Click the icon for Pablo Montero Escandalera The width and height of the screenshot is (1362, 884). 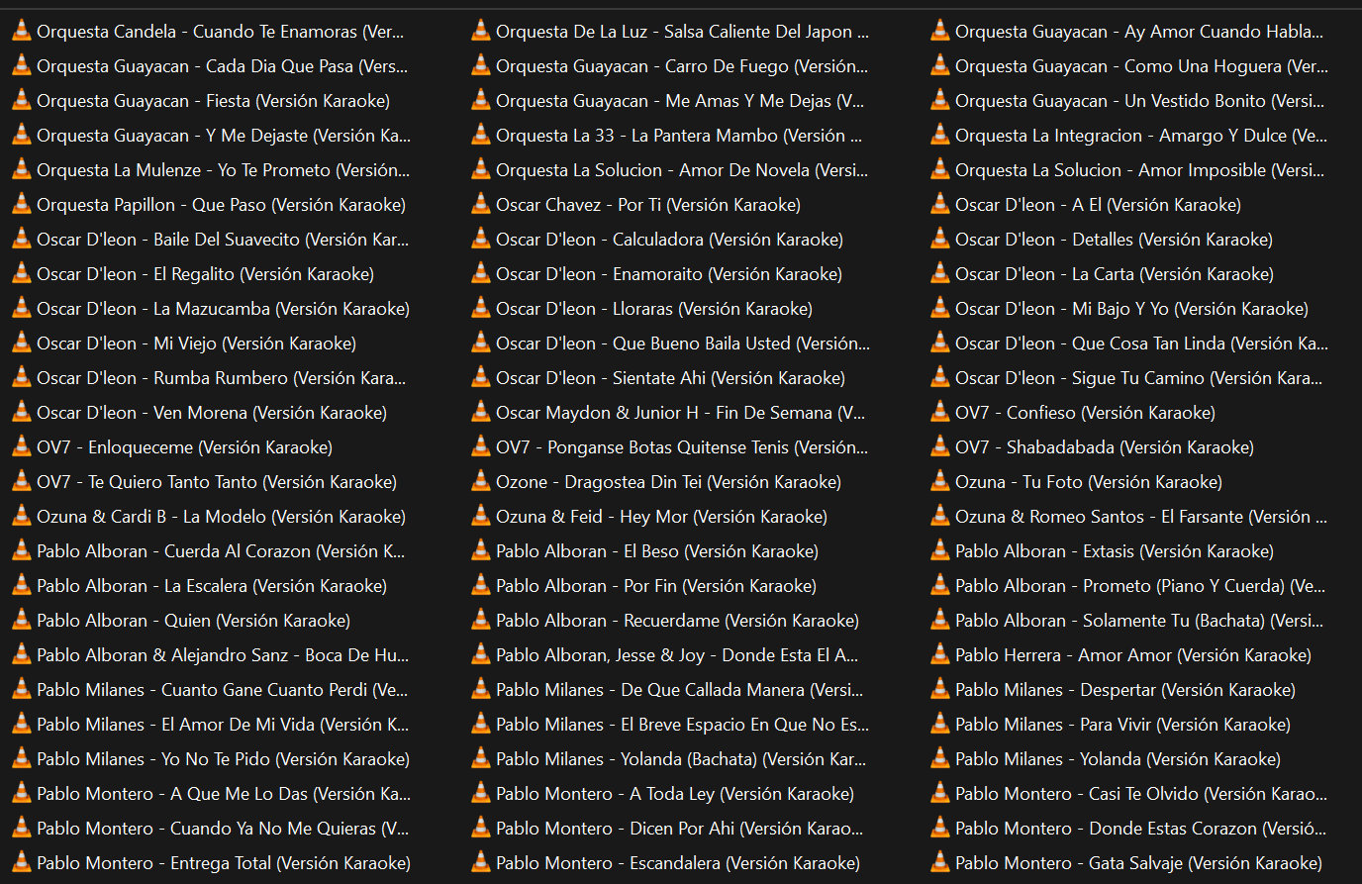click(481, 863)
